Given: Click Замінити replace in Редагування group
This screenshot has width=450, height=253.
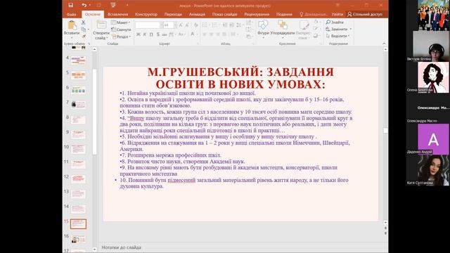Looking at the screenshot, I should pos(338,29).
